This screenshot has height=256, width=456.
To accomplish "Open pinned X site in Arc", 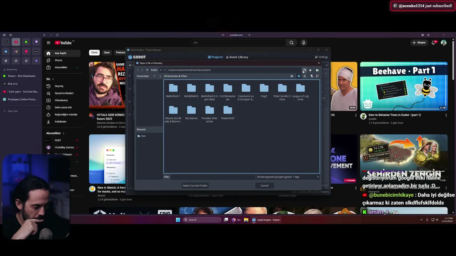I will pyautogui.click(x=6, y=42).
